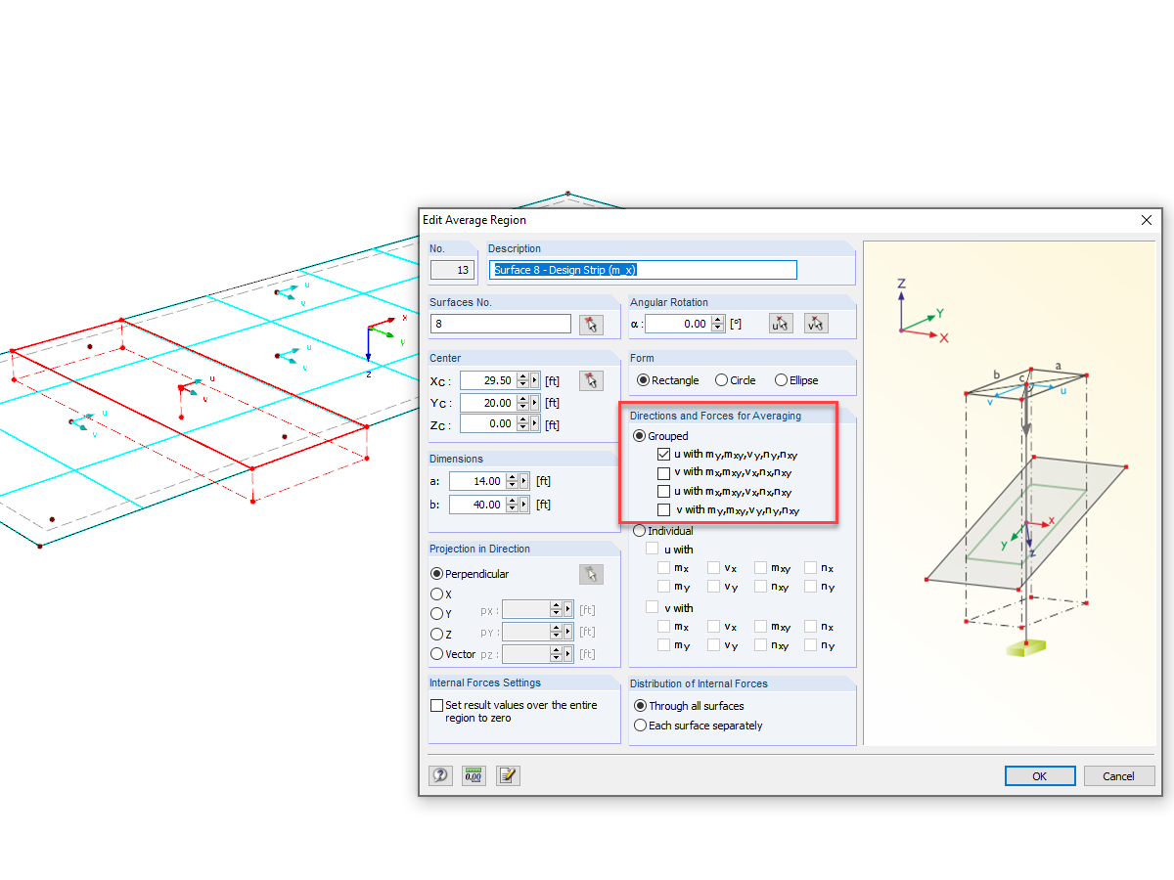Click the u-axis rotation pick icon
Image resolution: width=1174 pixels, height=880 pixels.
click(781, 324)
